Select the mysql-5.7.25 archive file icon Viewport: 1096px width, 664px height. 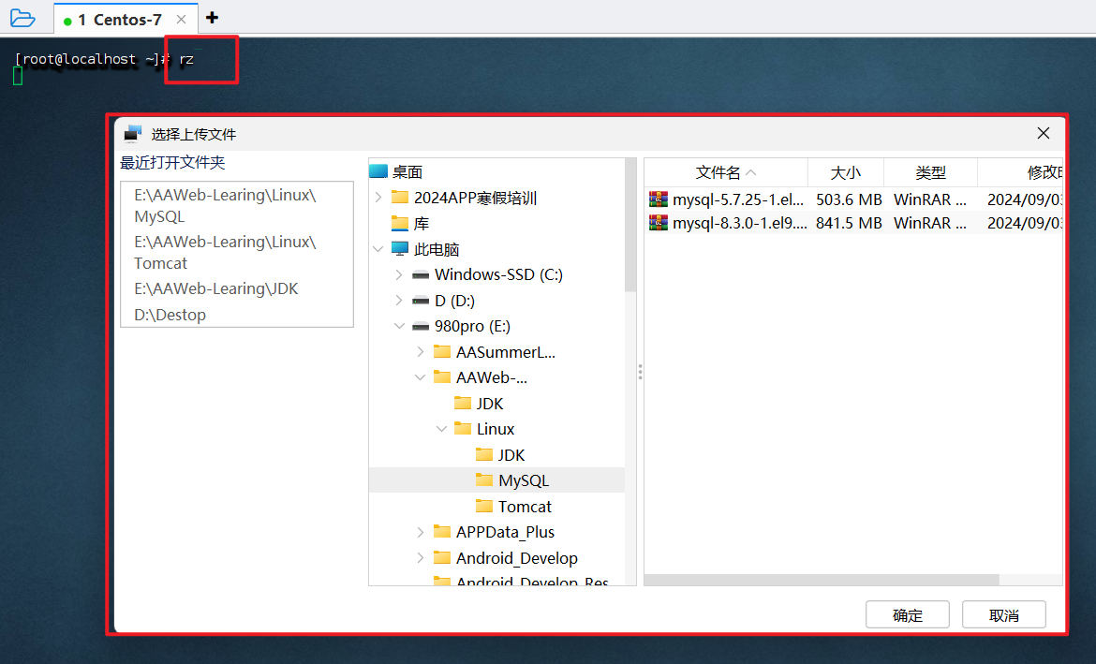659,199
